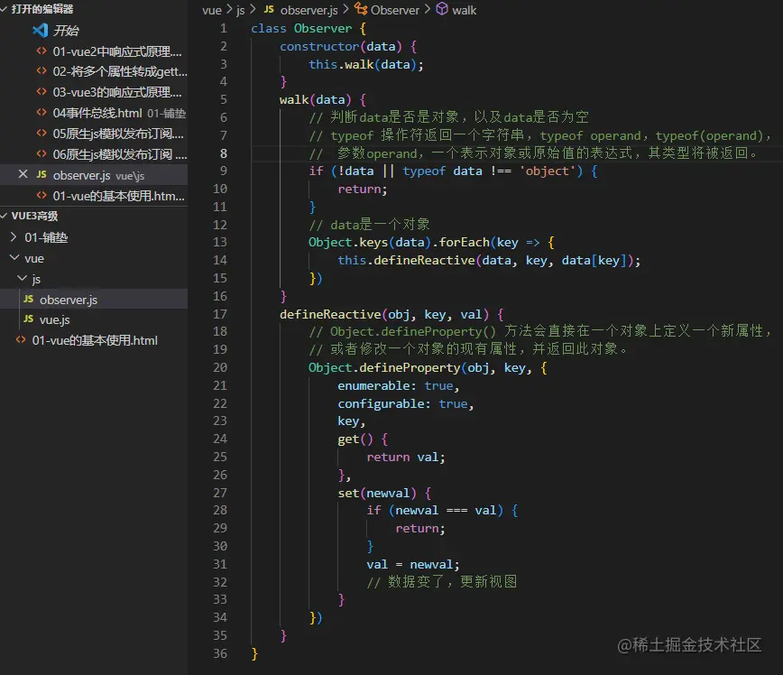Open 01-vue的基本使用.html in file tree
Screen dimensions: 783x675
[x=95, y=340]
